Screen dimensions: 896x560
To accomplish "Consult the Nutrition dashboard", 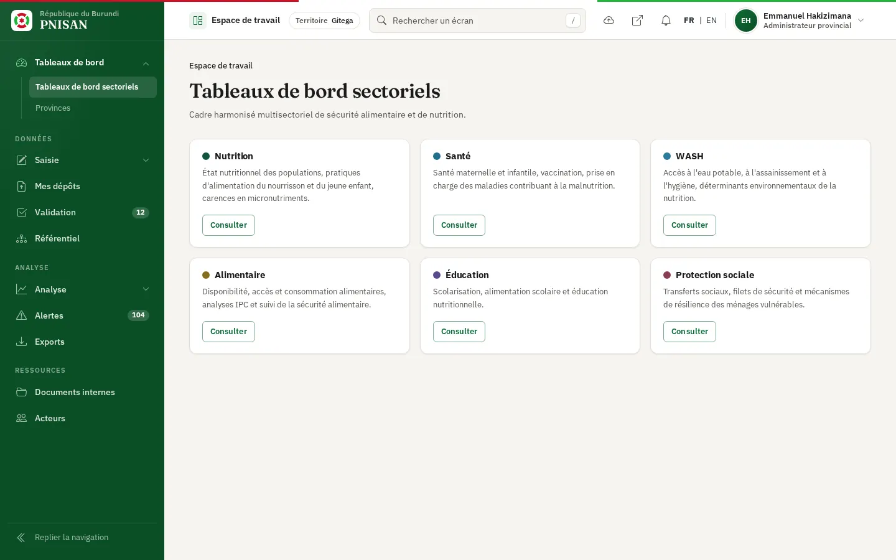I will click(228, 225).
